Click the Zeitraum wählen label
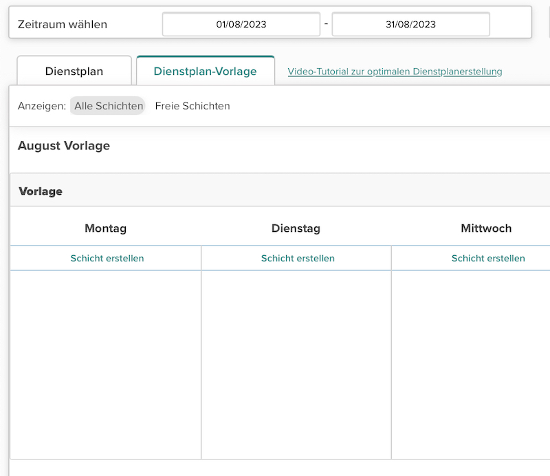The height and width of the screenshot is (476, 550). coord(63,25)
